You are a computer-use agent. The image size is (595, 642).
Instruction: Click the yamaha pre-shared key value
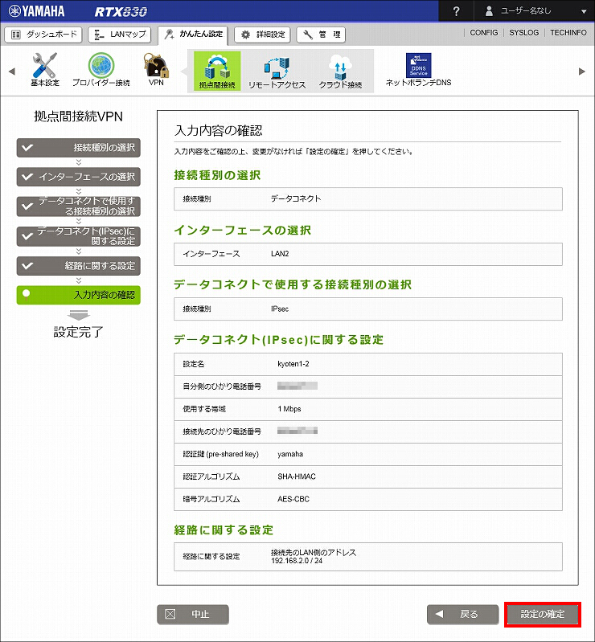click(x=290, y=454)
